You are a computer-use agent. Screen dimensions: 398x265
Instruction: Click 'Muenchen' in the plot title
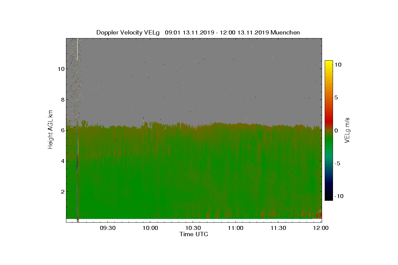tap(285, 32)
